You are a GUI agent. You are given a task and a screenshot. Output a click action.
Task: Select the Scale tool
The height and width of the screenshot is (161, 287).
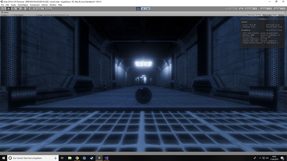pos(18,9)
